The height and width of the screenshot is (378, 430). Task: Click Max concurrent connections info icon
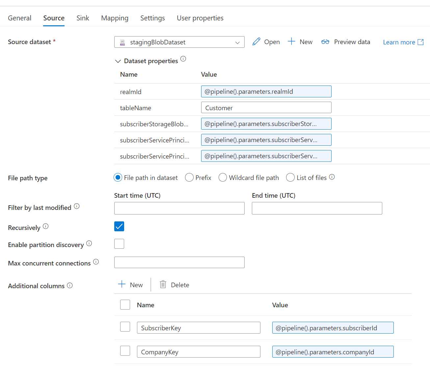coord(96,261)
